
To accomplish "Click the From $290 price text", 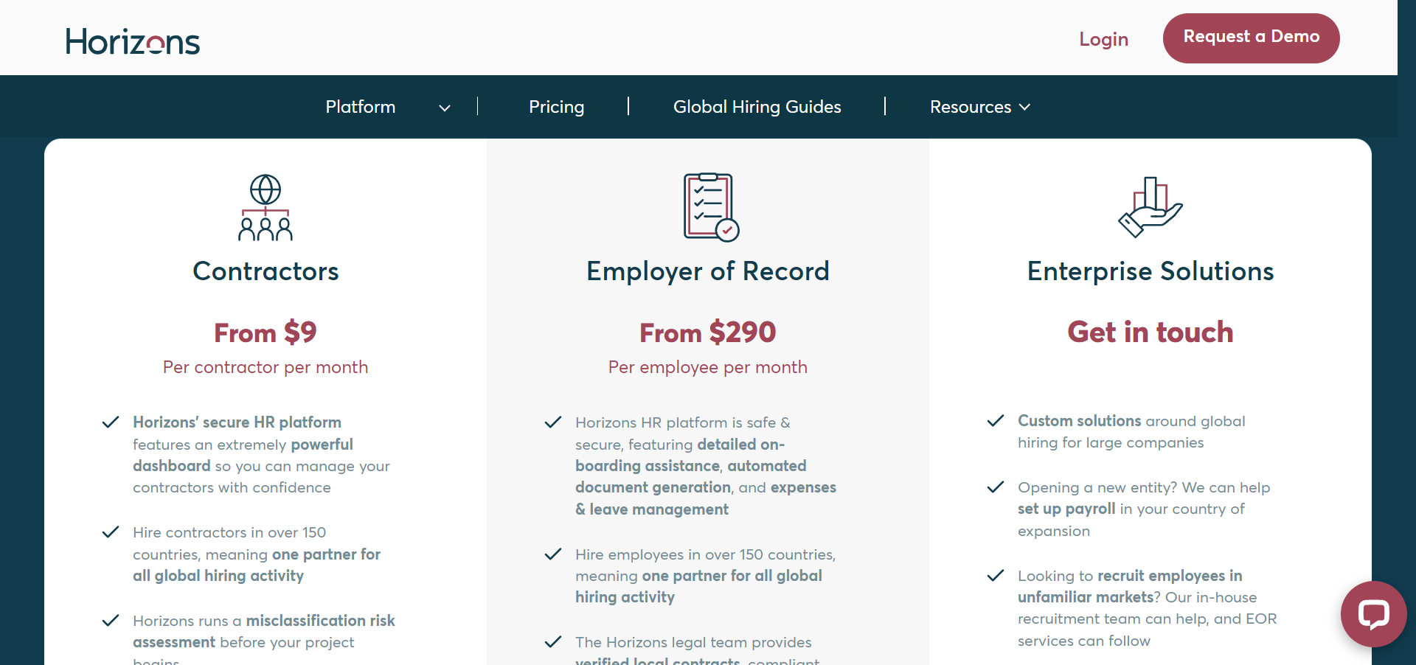I will 707,332.
